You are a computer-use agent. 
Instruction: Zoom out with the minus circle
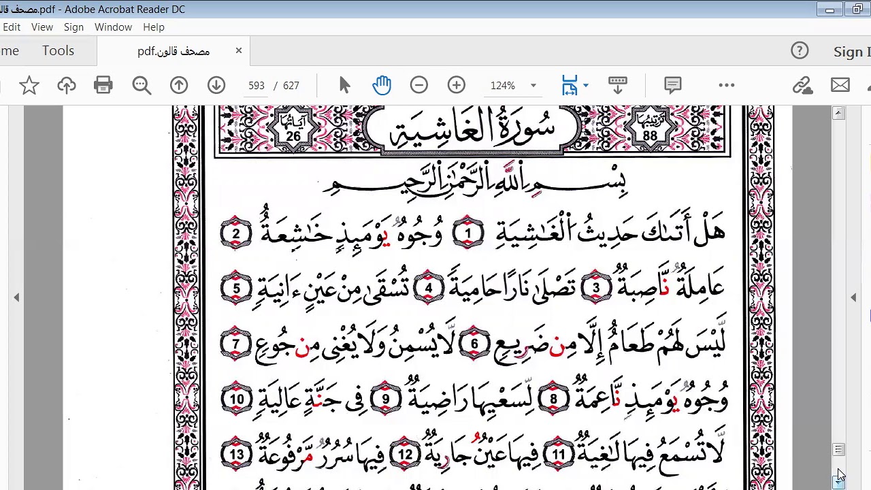point(419,85)
